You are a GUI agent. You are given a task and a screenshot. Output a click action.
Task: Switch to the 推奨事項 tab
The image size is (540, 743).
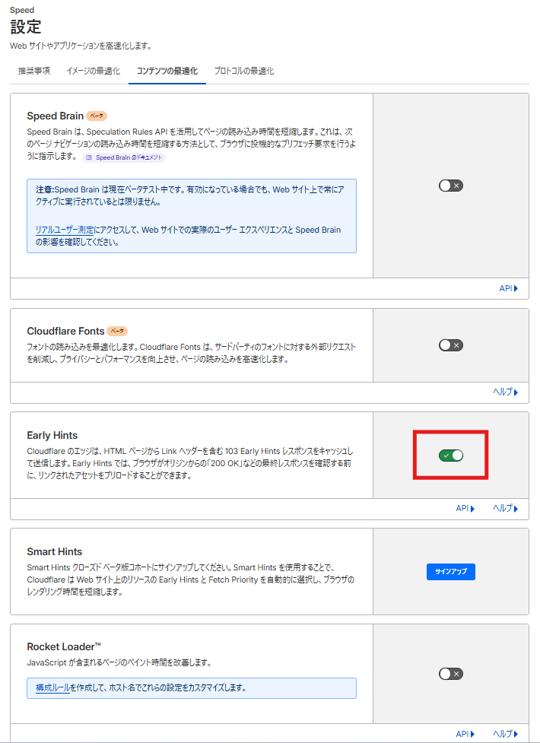pyautogui.click(x=34, y=71)
